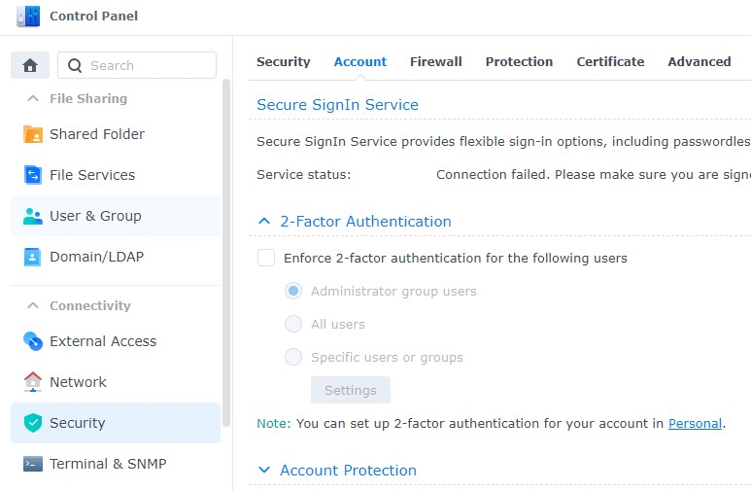
Task: Click the Terminal & SNMP icon
Action: coord(33,464)
